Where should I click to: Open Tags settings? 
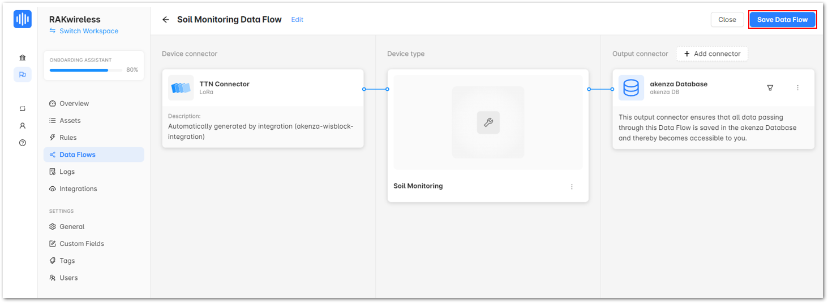tap(94, 261)
